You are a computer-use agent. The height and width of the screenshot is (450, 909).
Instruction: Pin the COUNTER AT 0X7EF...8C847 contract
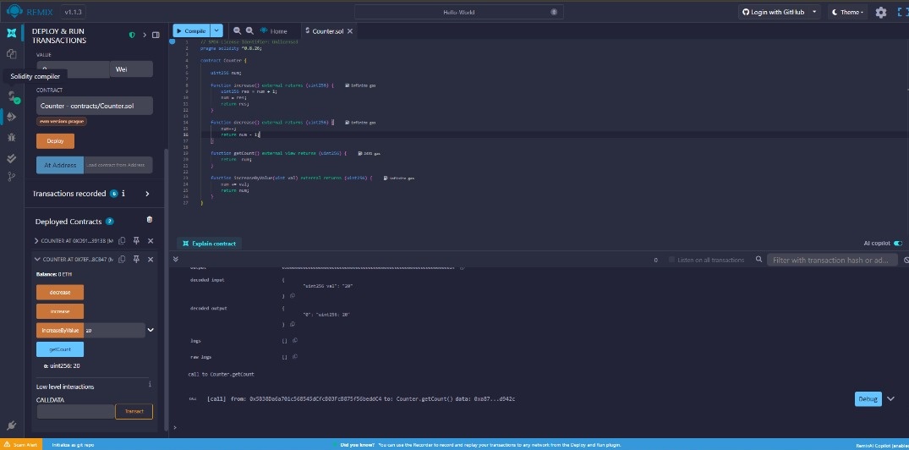tap(136, 259)
